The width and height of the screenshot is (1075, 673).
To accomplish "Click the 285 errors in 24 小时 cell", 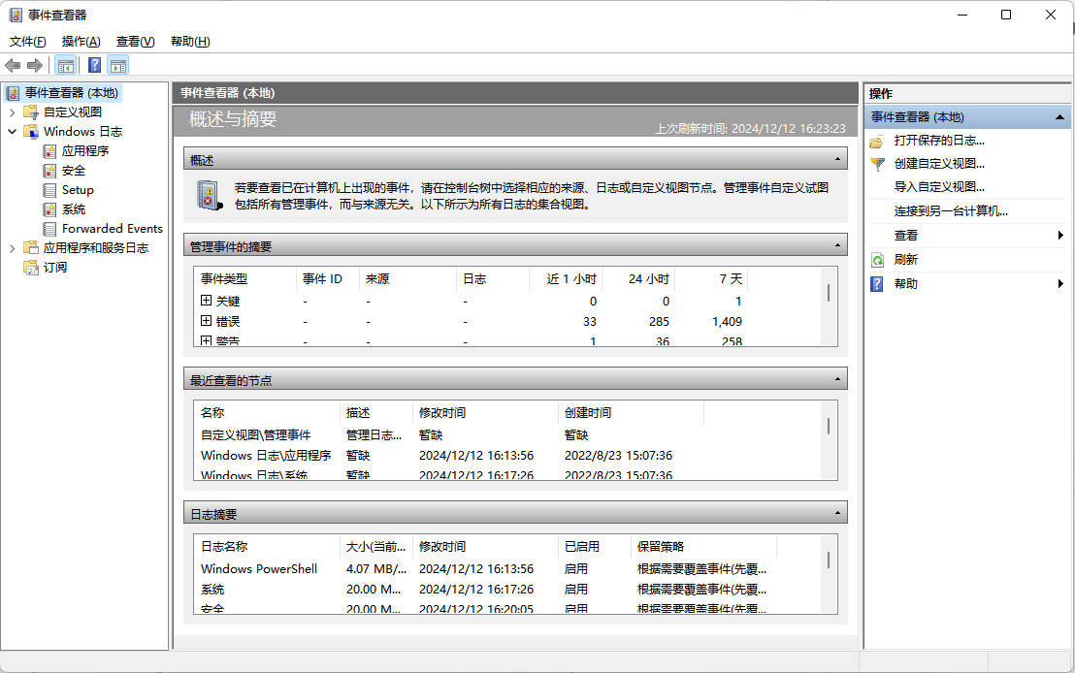I will pos(659,321).
